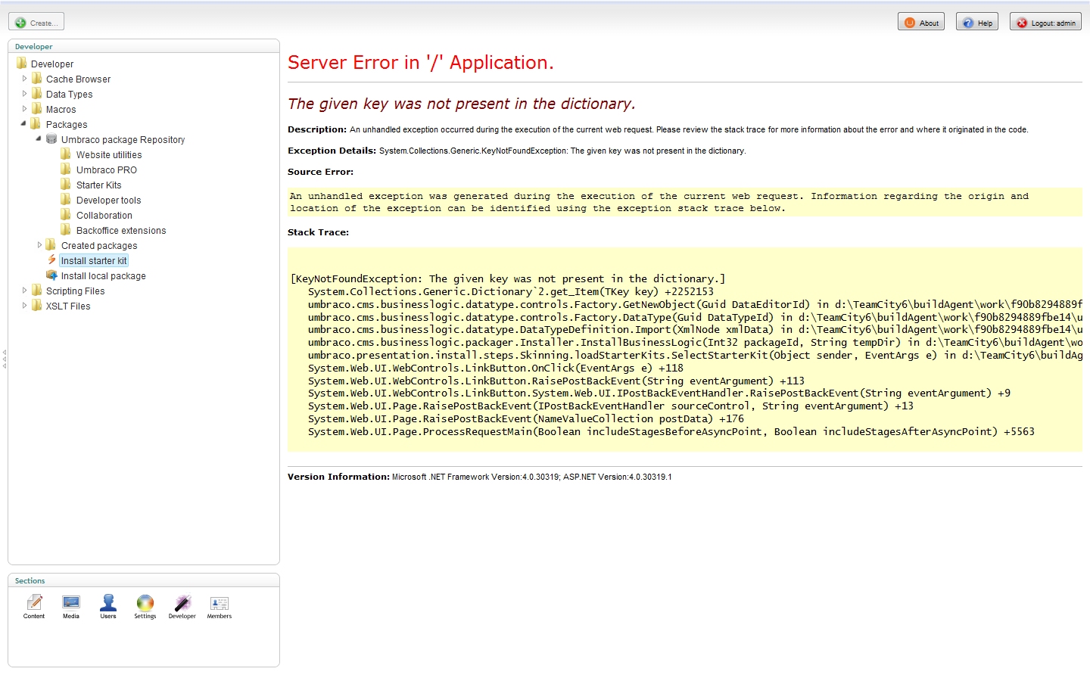The width and height of the screenshot is (1090, 681).
Task: Select Created packages label in tree
Action: [x=99, y=246]
